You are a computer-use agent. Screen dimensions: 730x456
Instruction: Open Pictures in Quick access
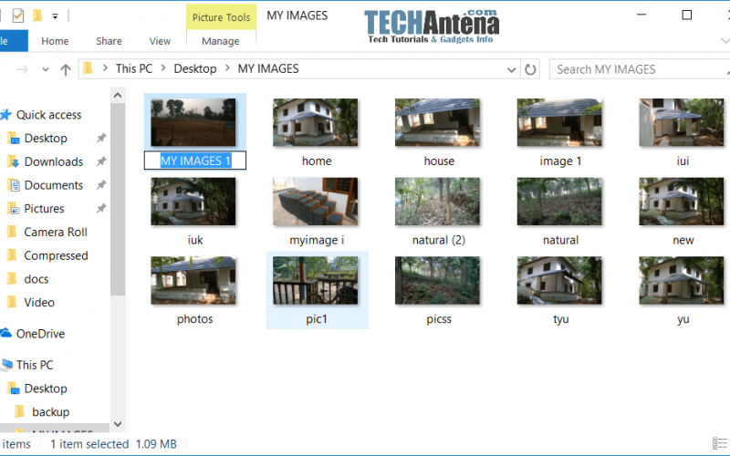[44, 209]
